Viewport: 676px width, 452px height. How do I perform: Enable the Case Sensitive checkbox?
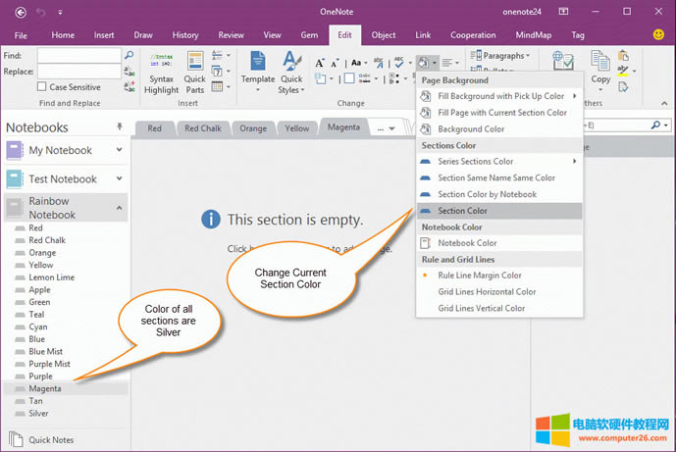coord(43,87)
